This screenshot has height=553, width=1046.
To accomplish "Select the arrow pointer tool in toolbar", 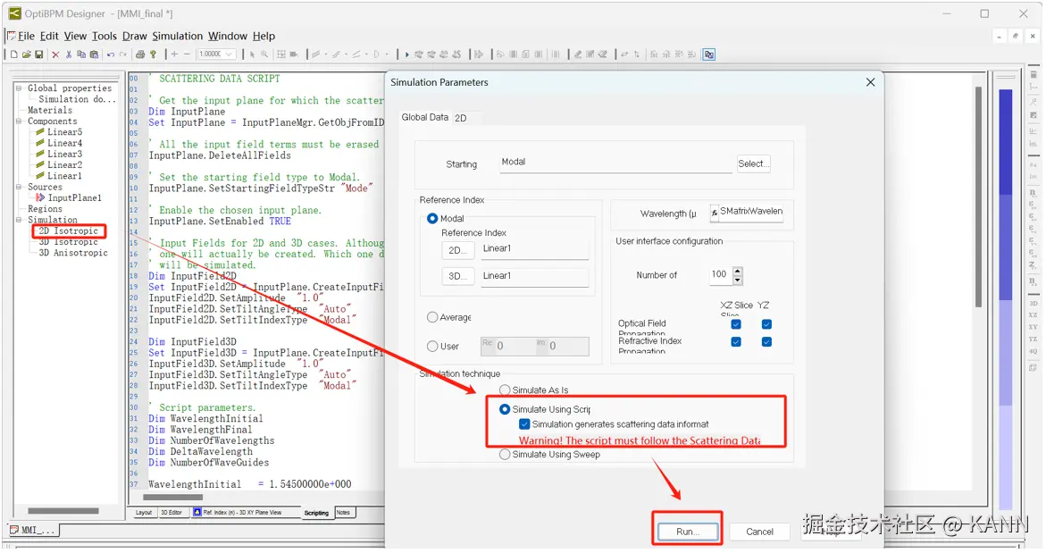I will 252,54.
